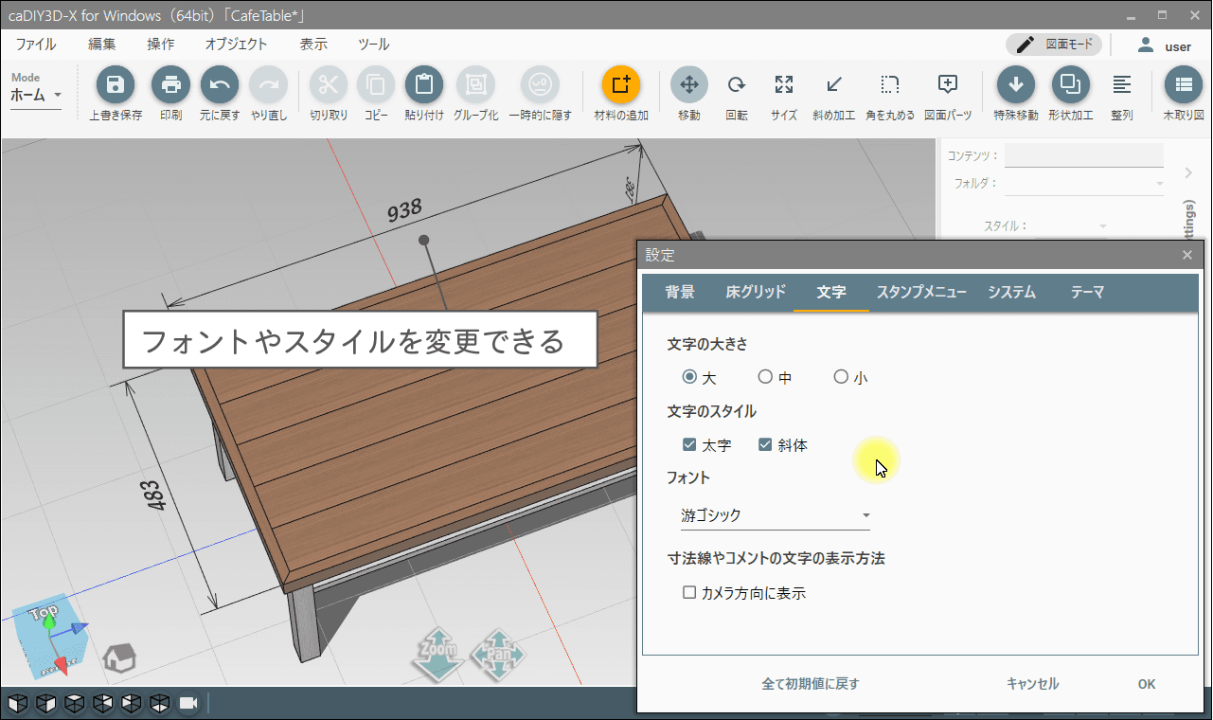This screenshot has height=720, width=1213.
Task: Switch to the スタンプメニュー settings tab
Action: (921, 292)
